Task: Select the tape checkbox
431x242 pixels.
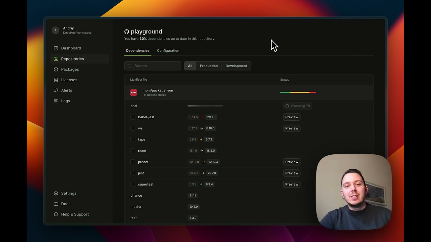Action: [133, 139]
